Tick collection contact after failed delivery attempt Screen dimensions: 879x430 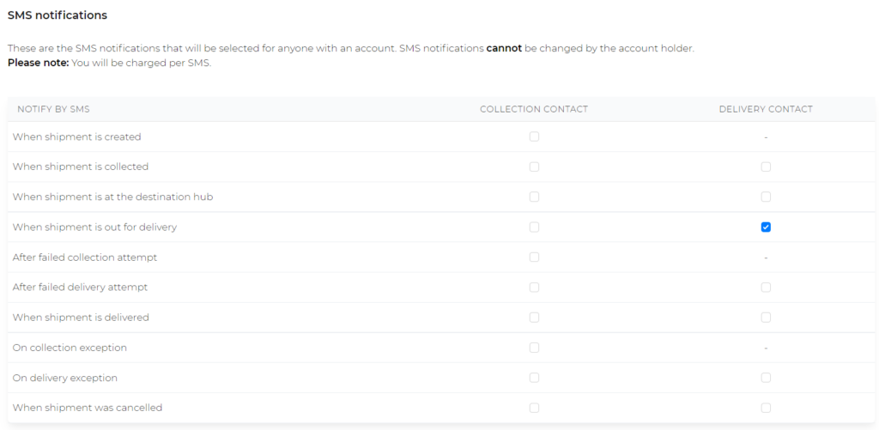pyautogui.click(x=534, y=287)
